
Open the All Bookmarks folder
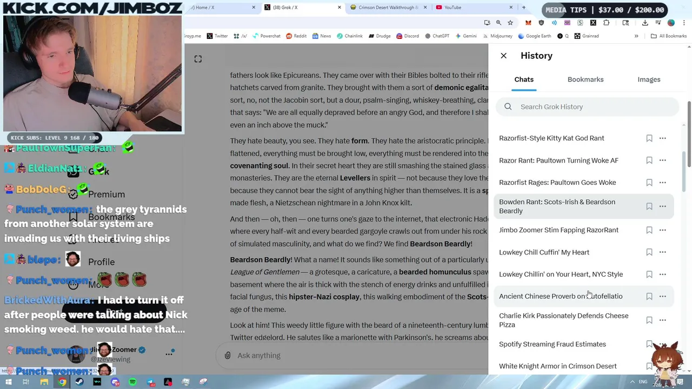(x=669, y=36)
